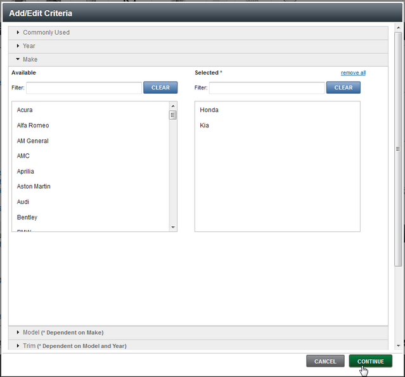Screen dimensions: 405x377
Task: Expand the Commonly Used section
Action: point(198,33)
